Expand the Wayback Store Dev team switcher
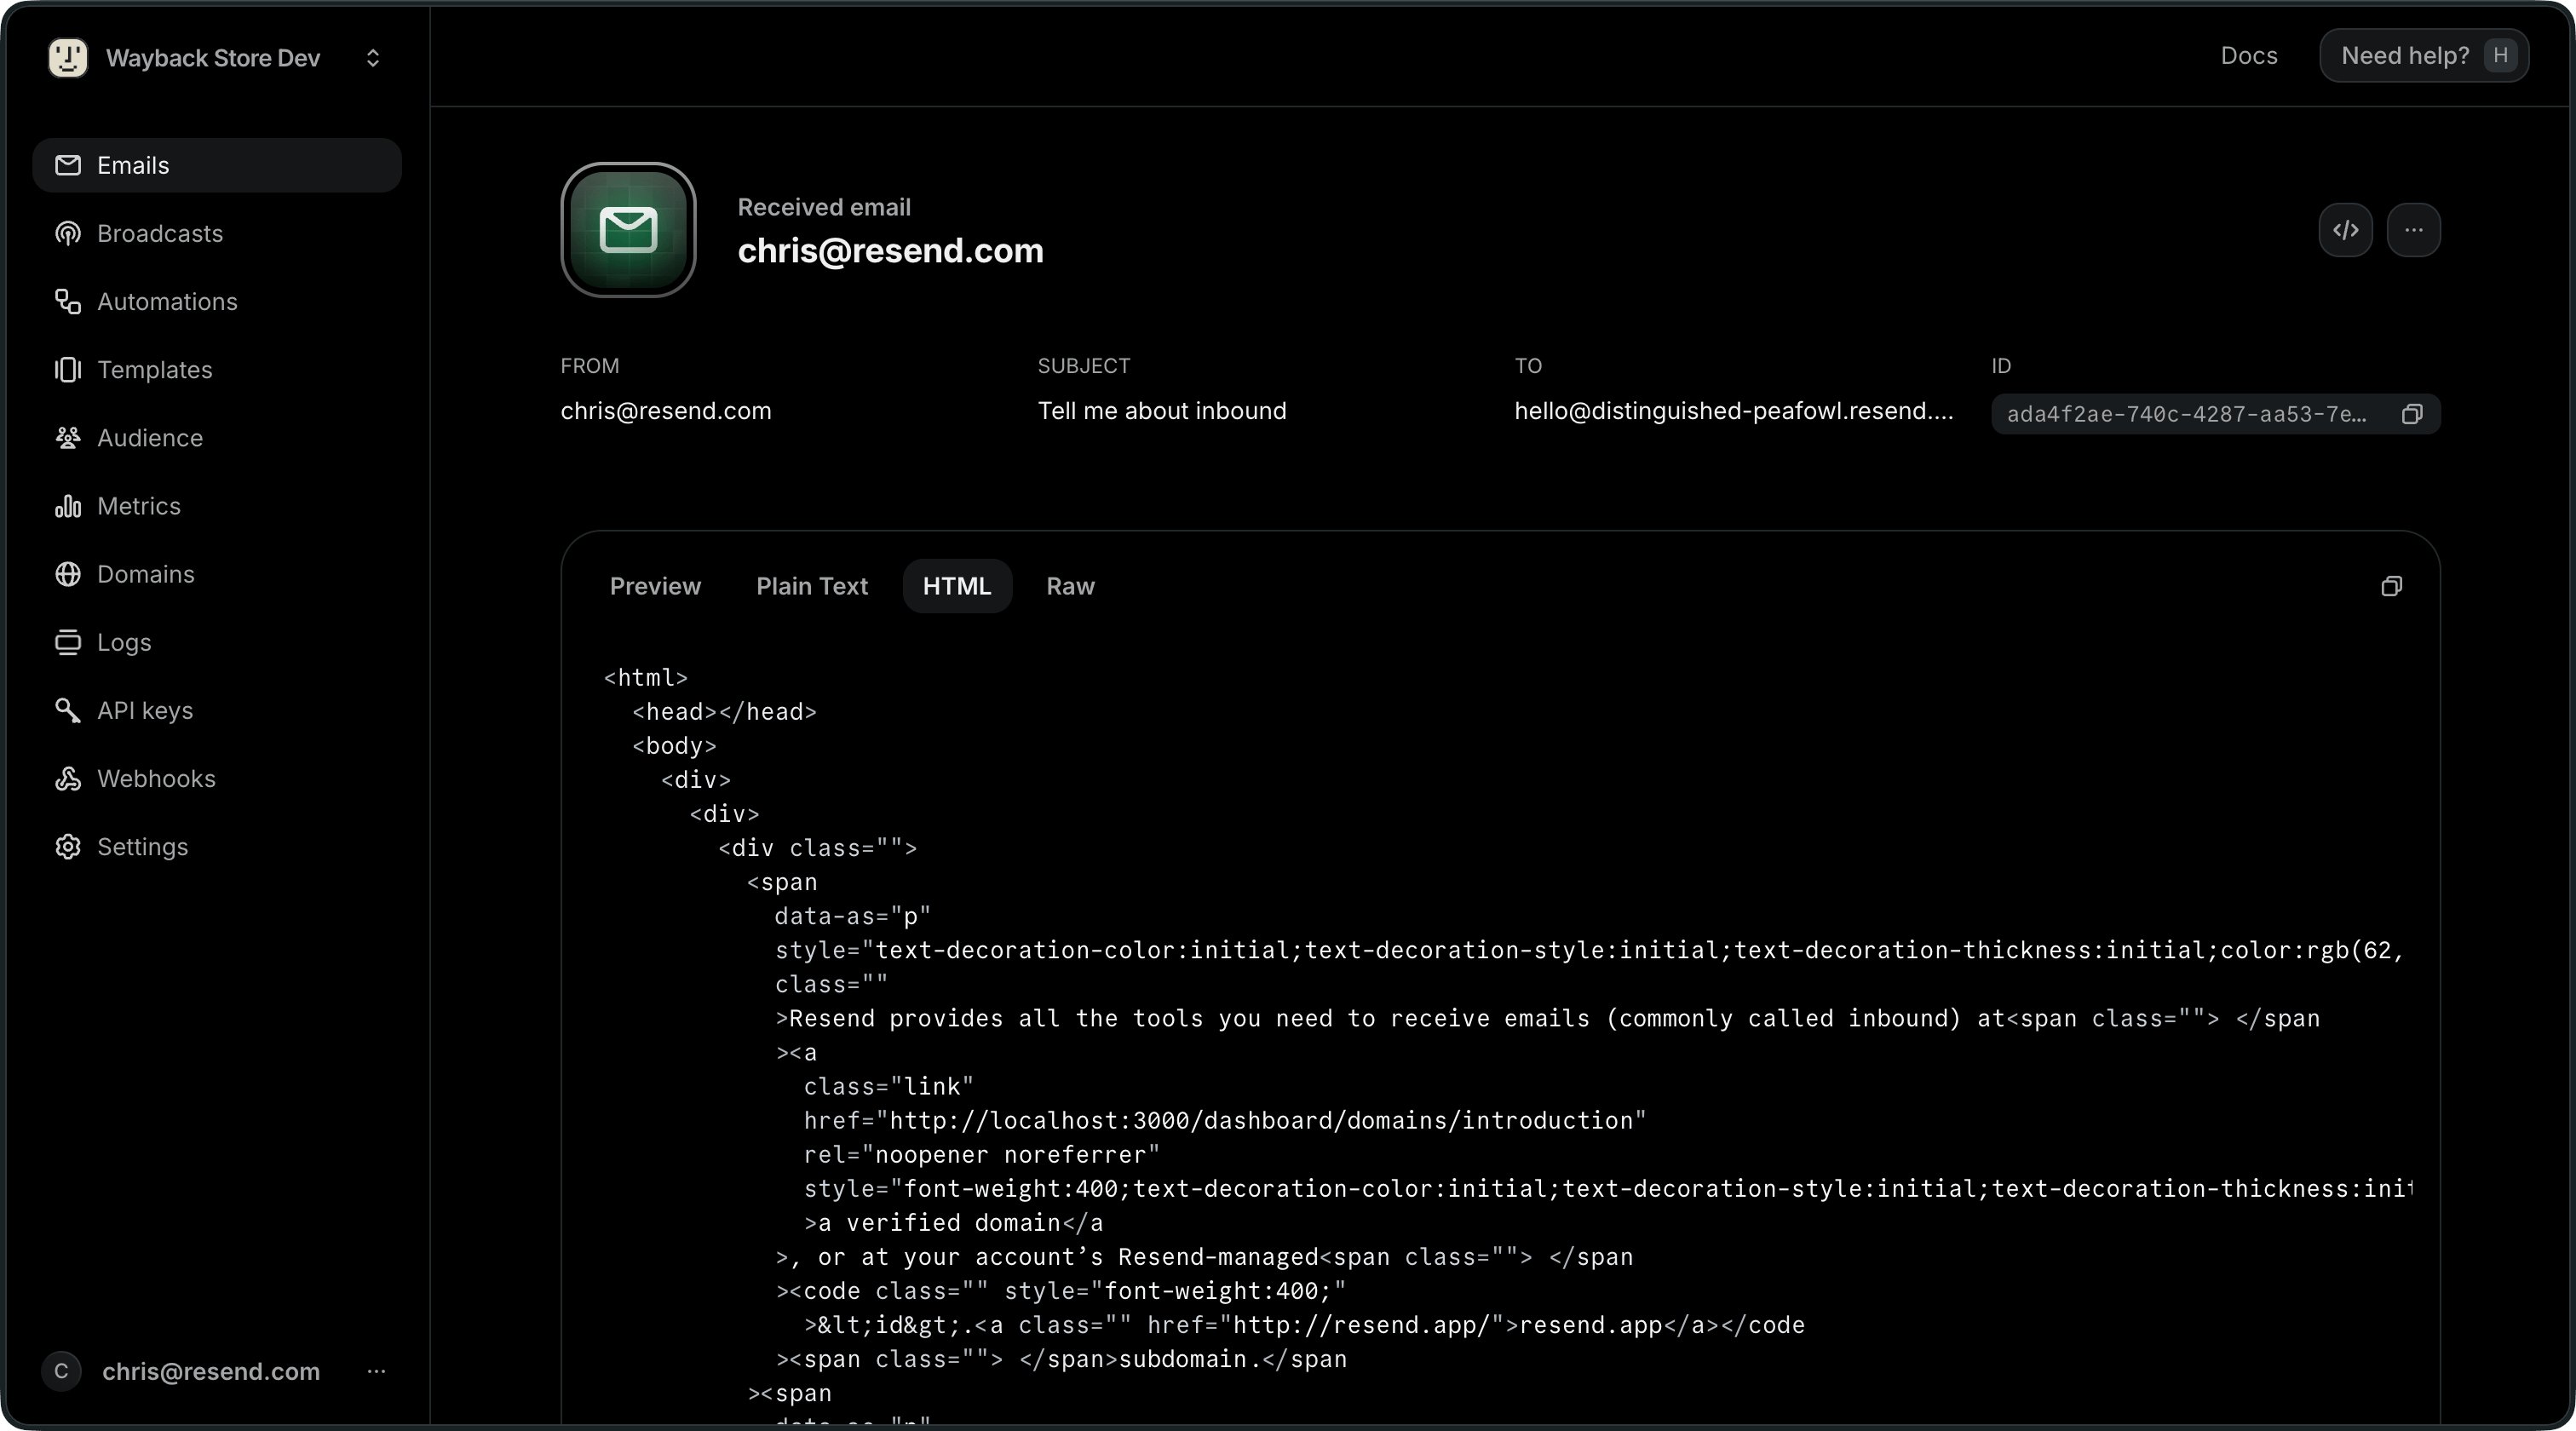Viewport: 2576px width, 1431px height. [x=373, y=58]
